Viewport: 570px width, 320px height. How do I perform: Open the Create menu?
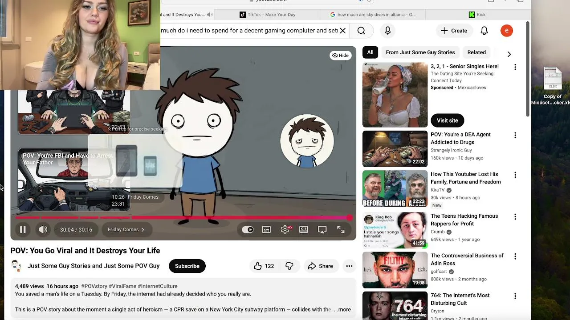(x=454, y=31)
